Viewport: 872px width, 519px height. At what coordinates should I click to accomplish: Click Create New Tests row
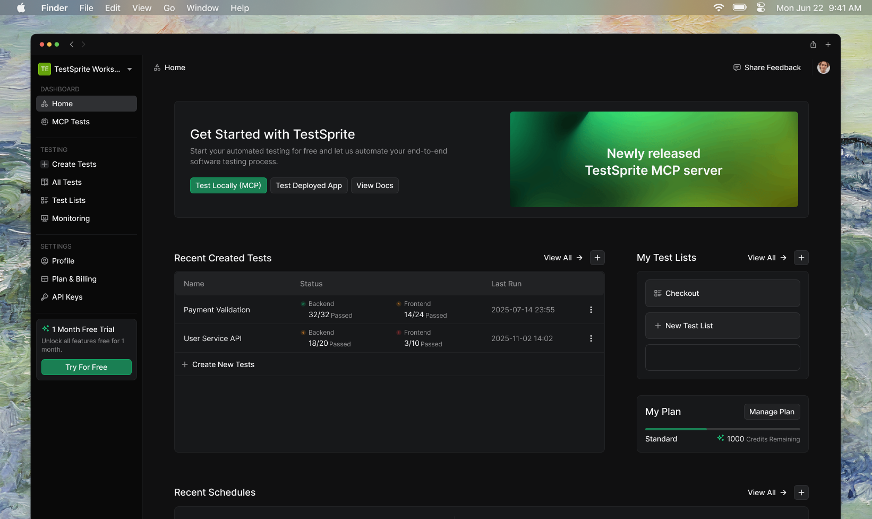coord(389,364)
